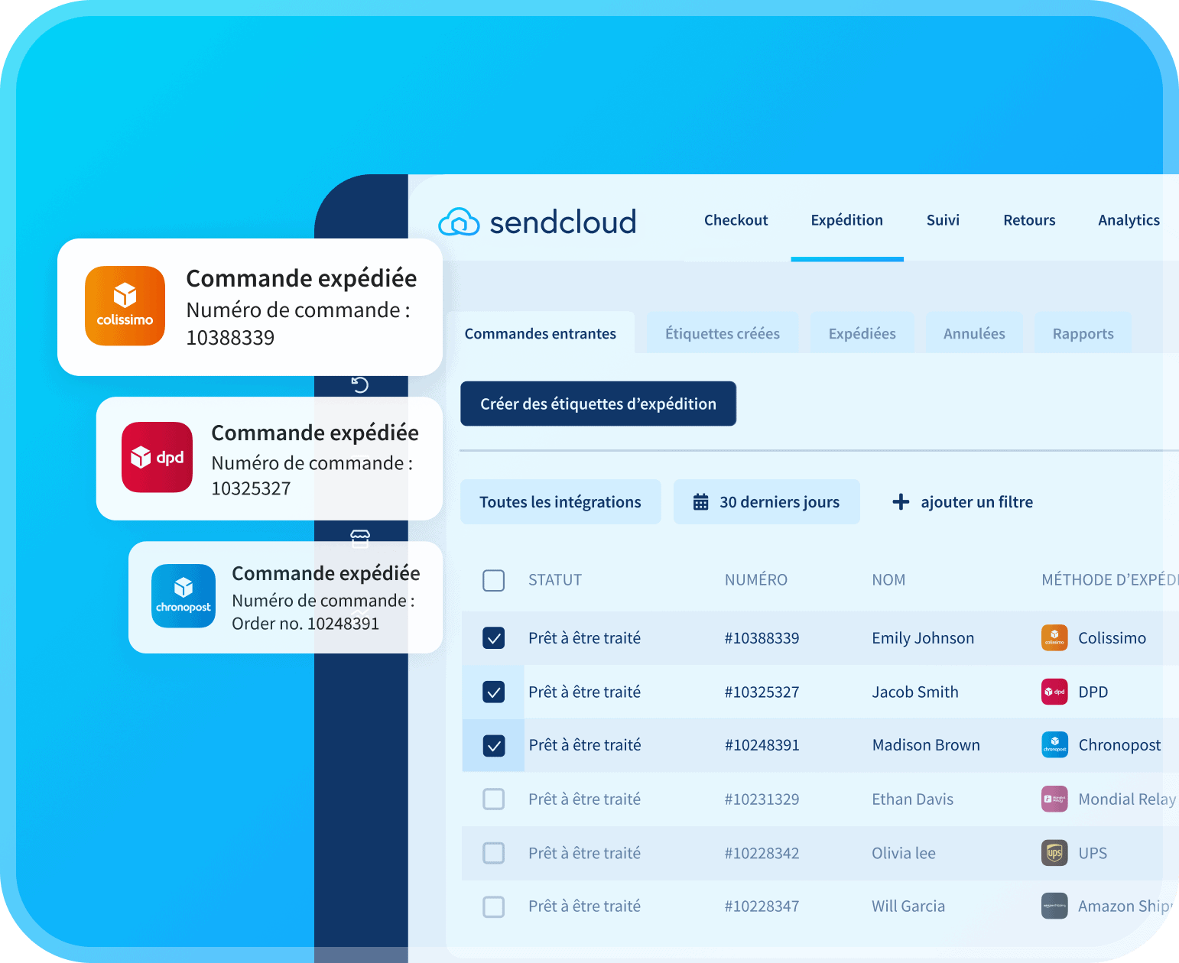This screenshot has width=1179, height=963.
Task: Click order number #10248391 in the table
Action: coord(762,745)
